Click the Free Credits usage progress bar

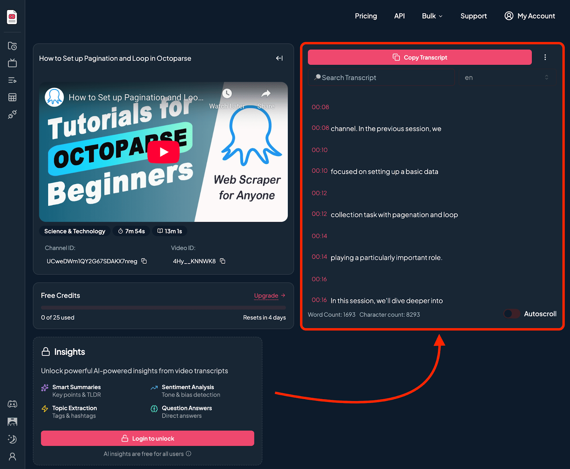[163, 308]
